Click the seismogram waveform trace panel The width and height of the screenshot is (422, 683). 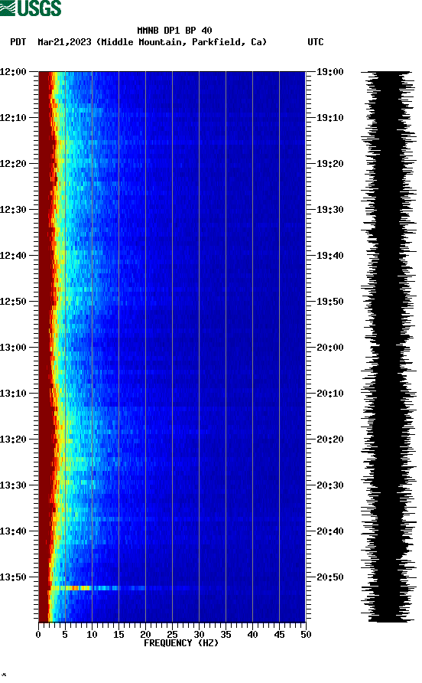coord(388,346)
